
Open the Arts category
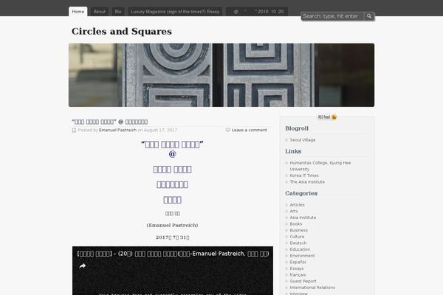[294, 211]
